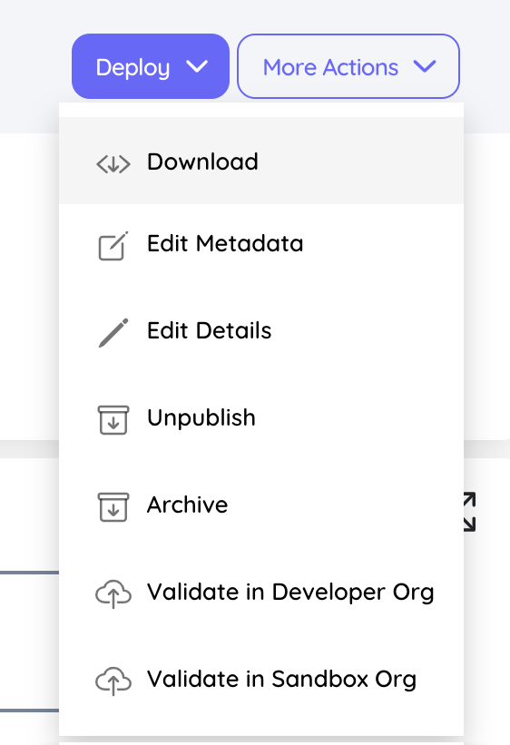This screenshot has height=745, width=510.
Task: Click the box icon beside Unpublish
Action: pyautogui.click(x=113, y=420)
